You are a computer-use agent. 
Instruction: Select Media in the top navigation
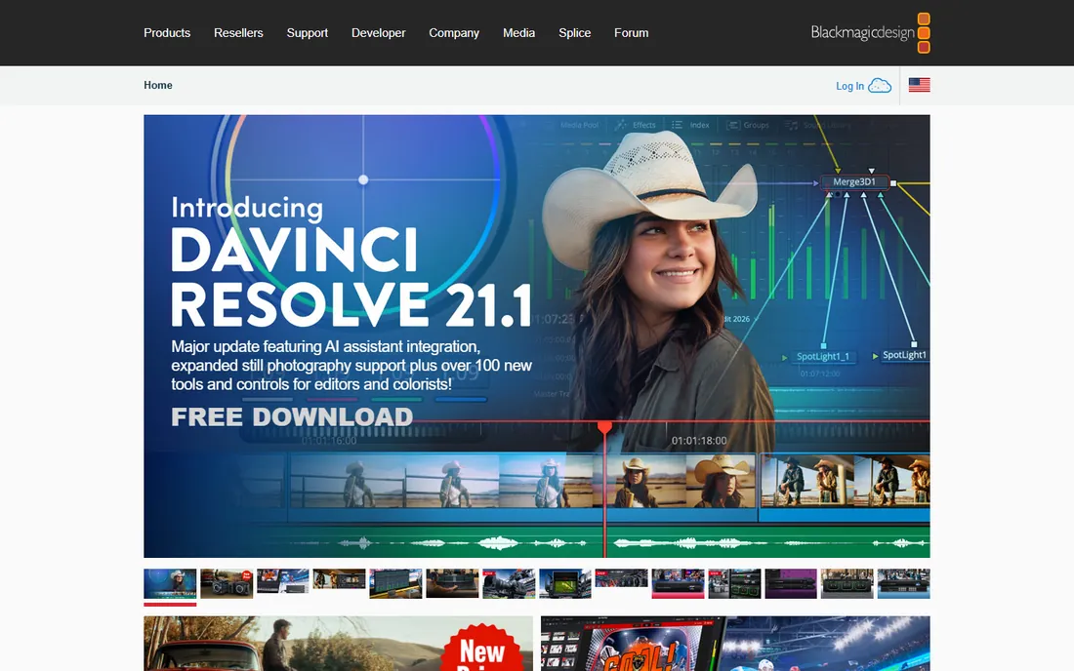pyautogui.click(x=518, y=33)
